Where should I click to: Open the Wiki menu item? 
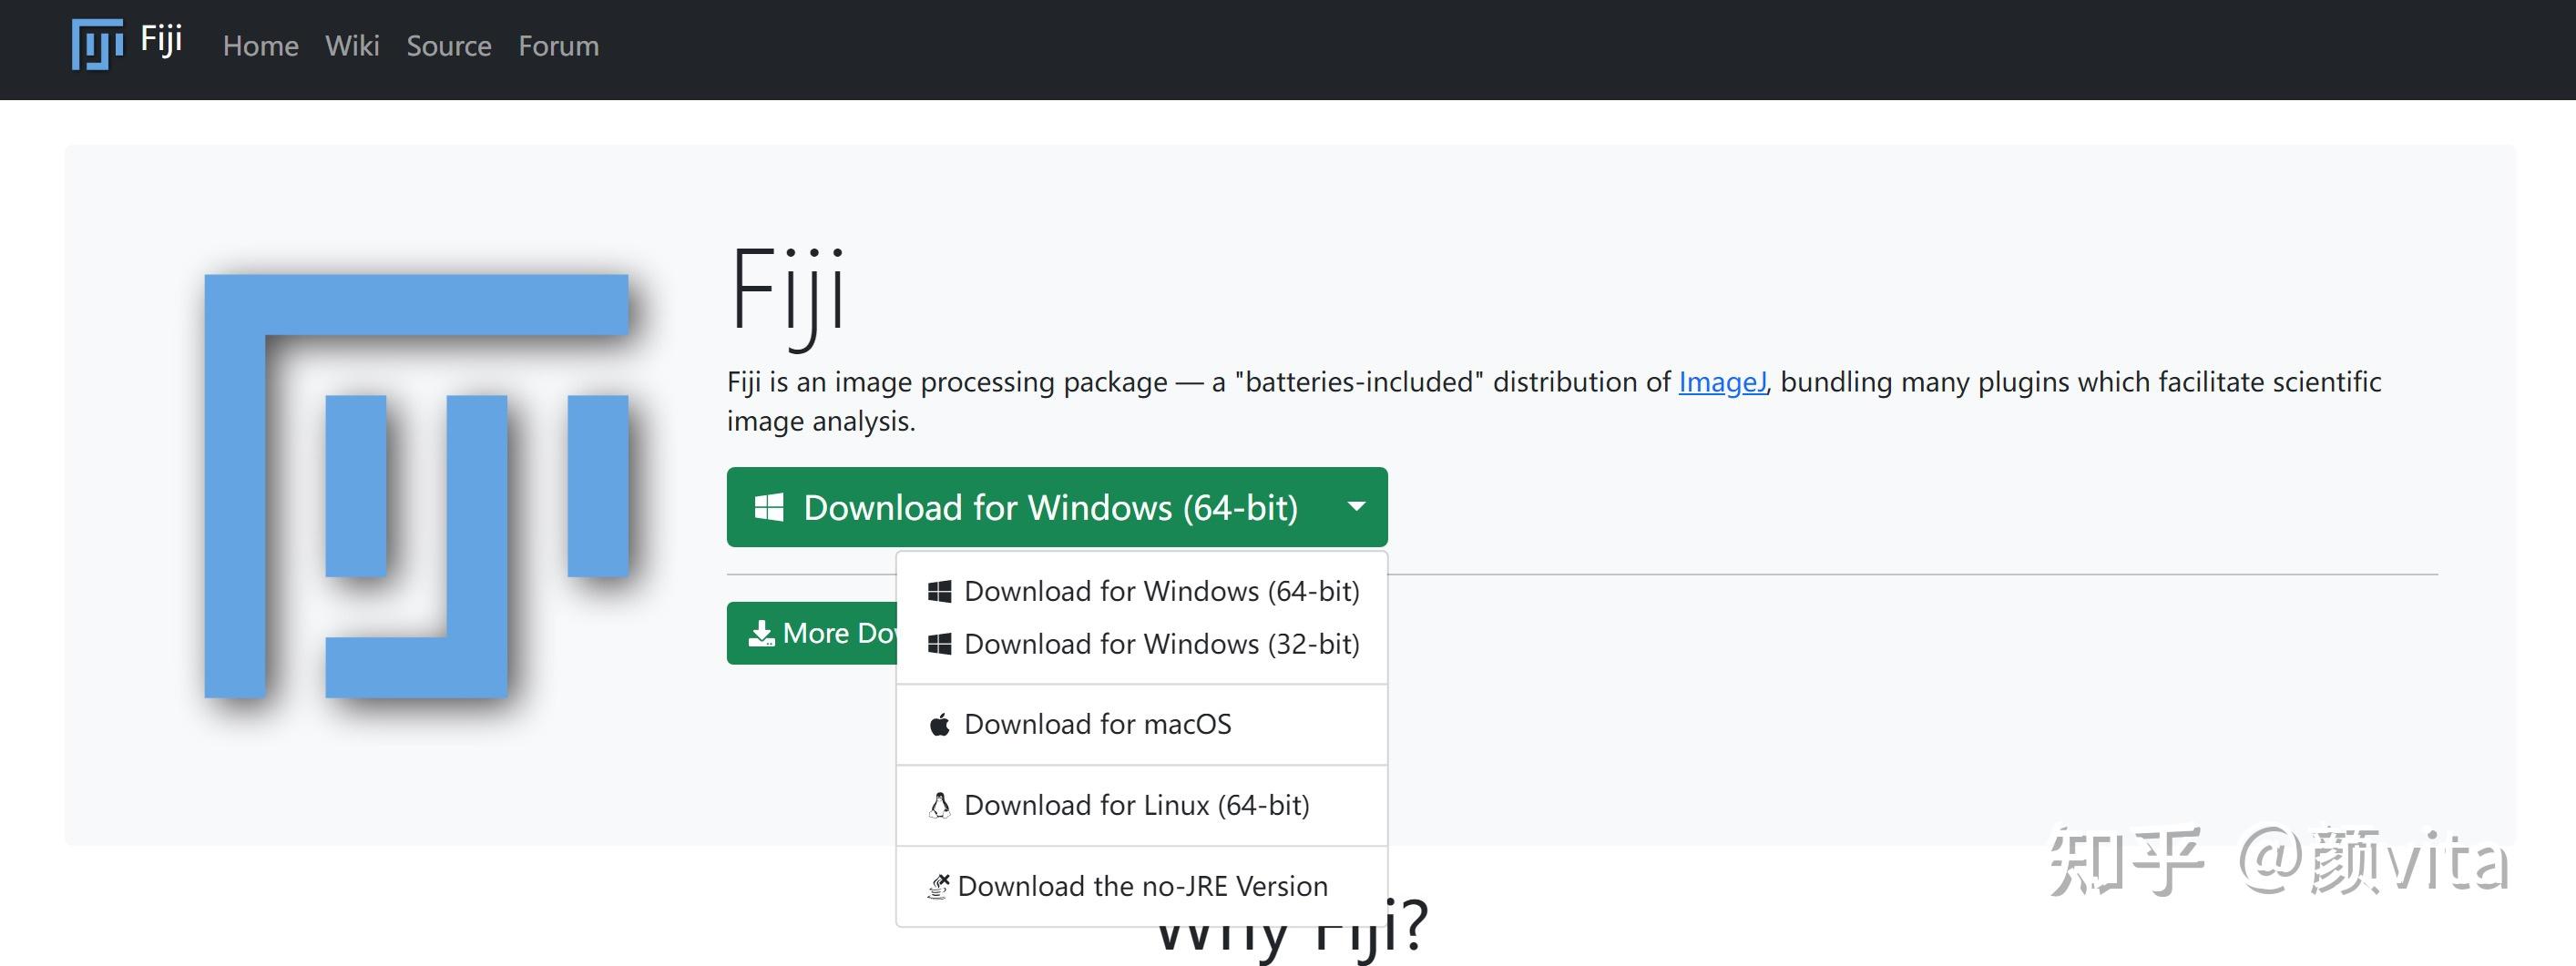(x=352, y=46)
